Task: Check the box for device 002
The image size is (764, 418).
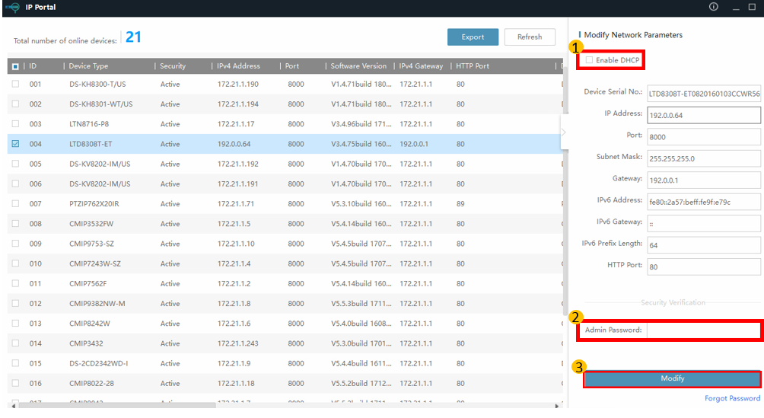Action: 15,104
